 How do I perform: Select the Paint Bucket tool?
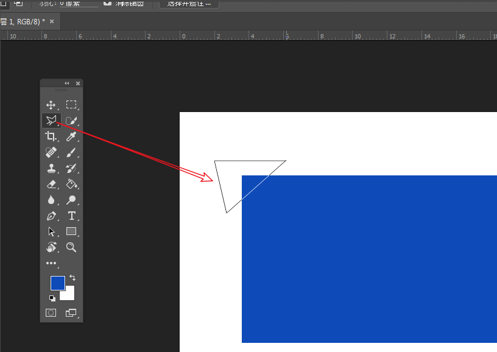click(71, 184)
